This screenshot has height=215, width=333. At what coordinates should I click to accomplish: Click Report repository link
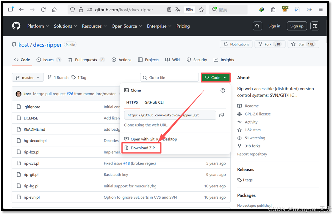252,154
